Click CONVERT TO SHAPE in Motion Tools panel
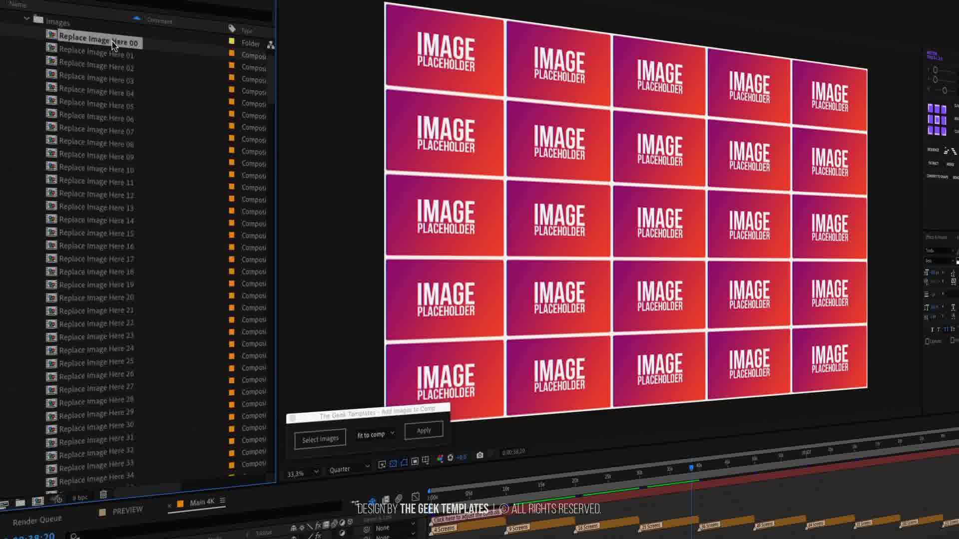 (939, 176)
